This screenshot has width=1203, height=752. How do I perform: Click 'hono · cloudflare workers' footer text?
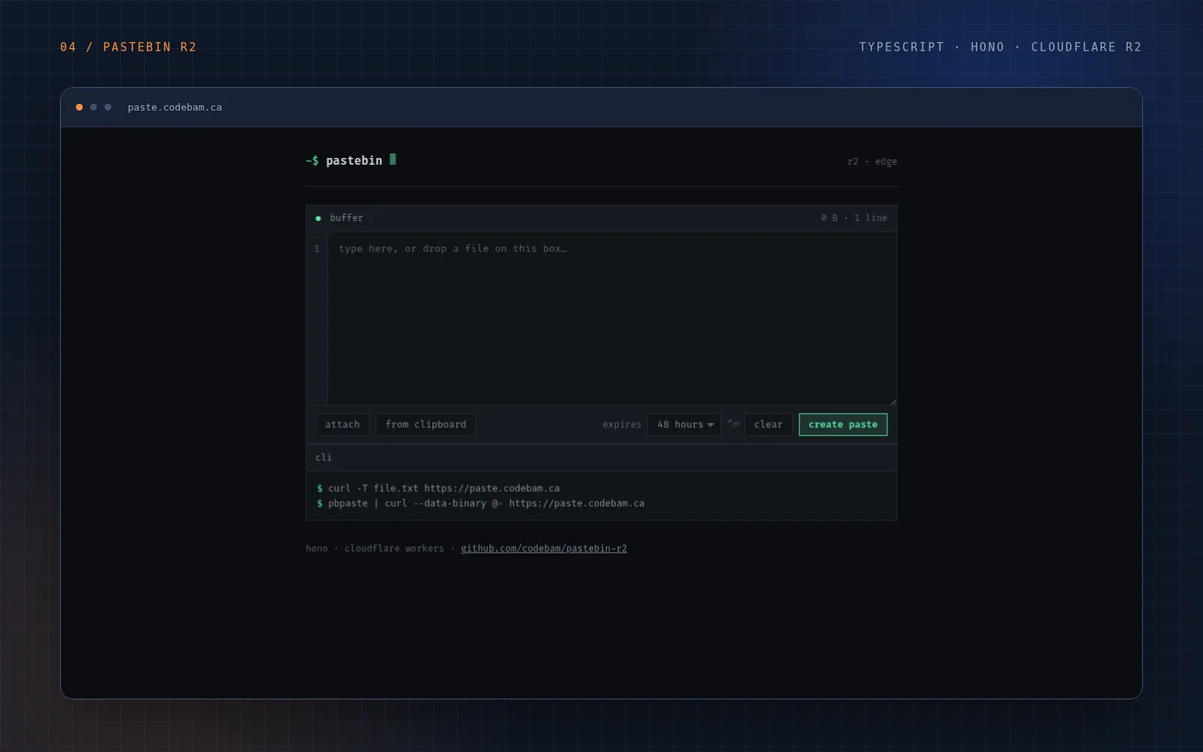tap(374, 549)
